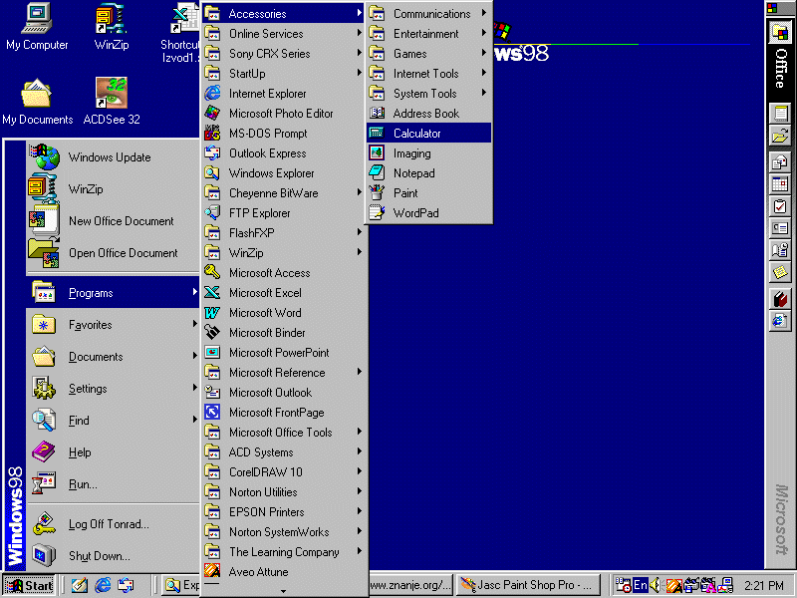This screenshot has height=598, width=797.
Task: Expand the Communications submenu
Action: coord(429,14)
